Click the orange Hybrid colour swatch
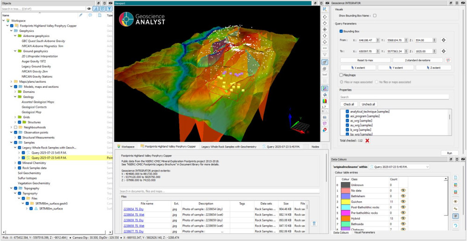Viewport: 467px width, 241px height. point(345,218)
